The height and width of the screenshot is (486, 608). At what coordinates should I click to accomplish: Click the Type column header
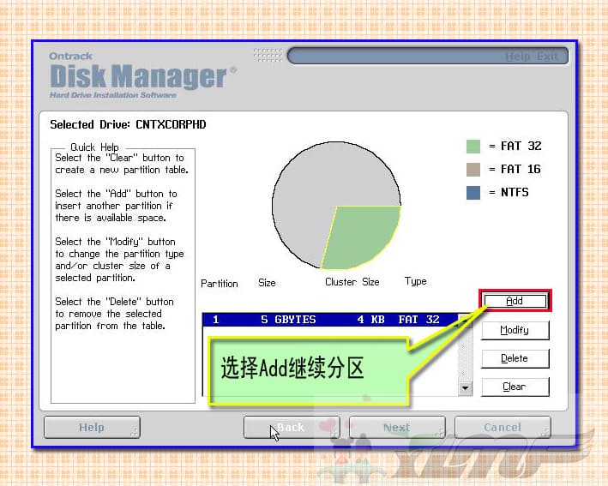pyautogui.click(x=416, y=281)
